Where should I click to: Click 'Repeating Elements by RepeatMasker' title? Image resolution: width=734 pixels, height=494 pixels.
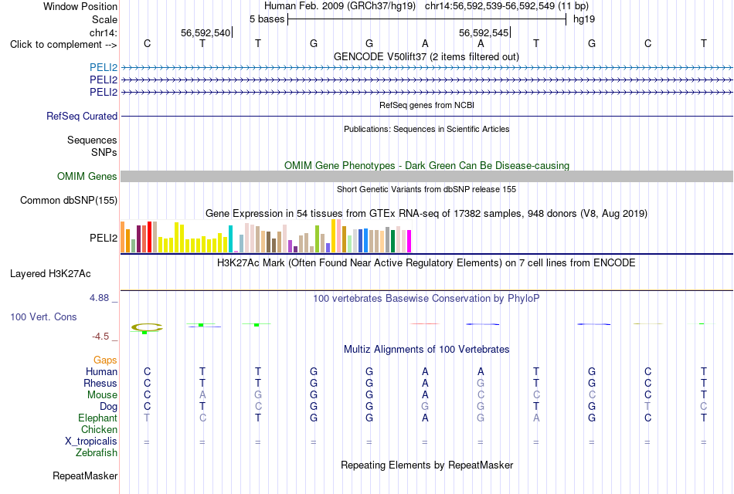click(x=426, y=465)
